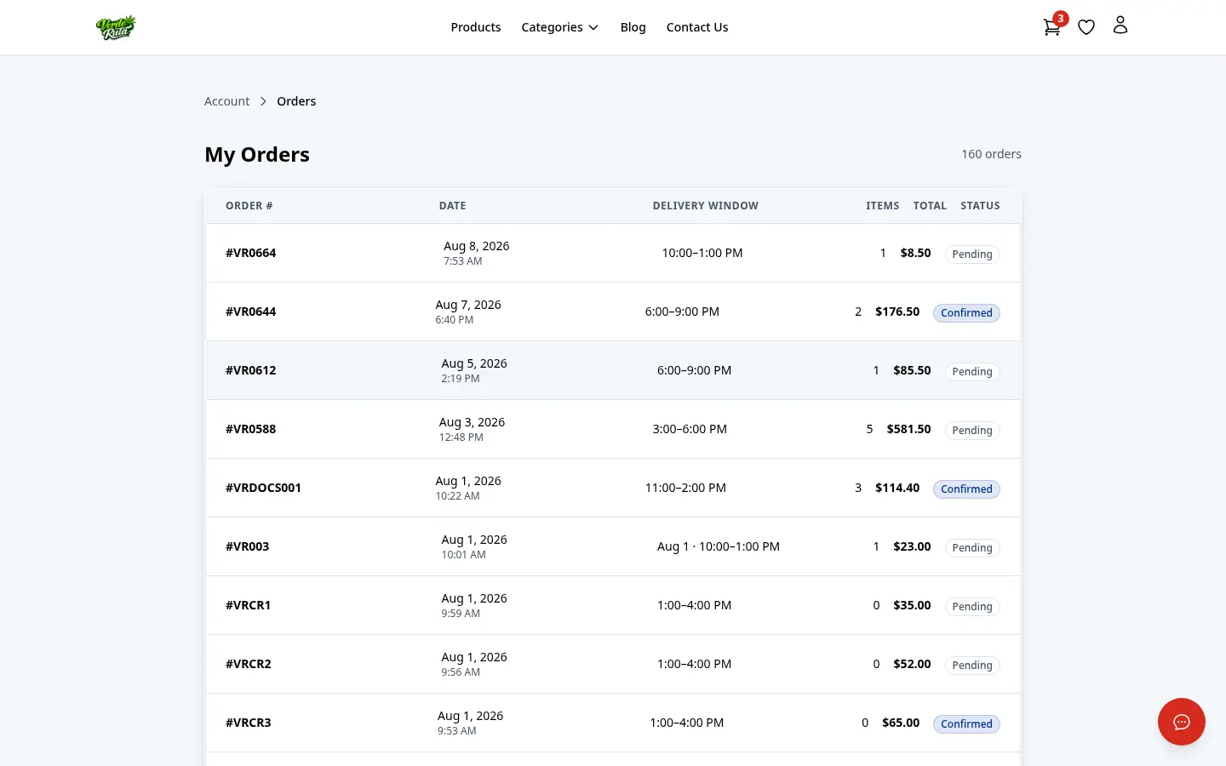Open order #VR0644
Viewport: 1226px width, 766px height.
[613, 312]
